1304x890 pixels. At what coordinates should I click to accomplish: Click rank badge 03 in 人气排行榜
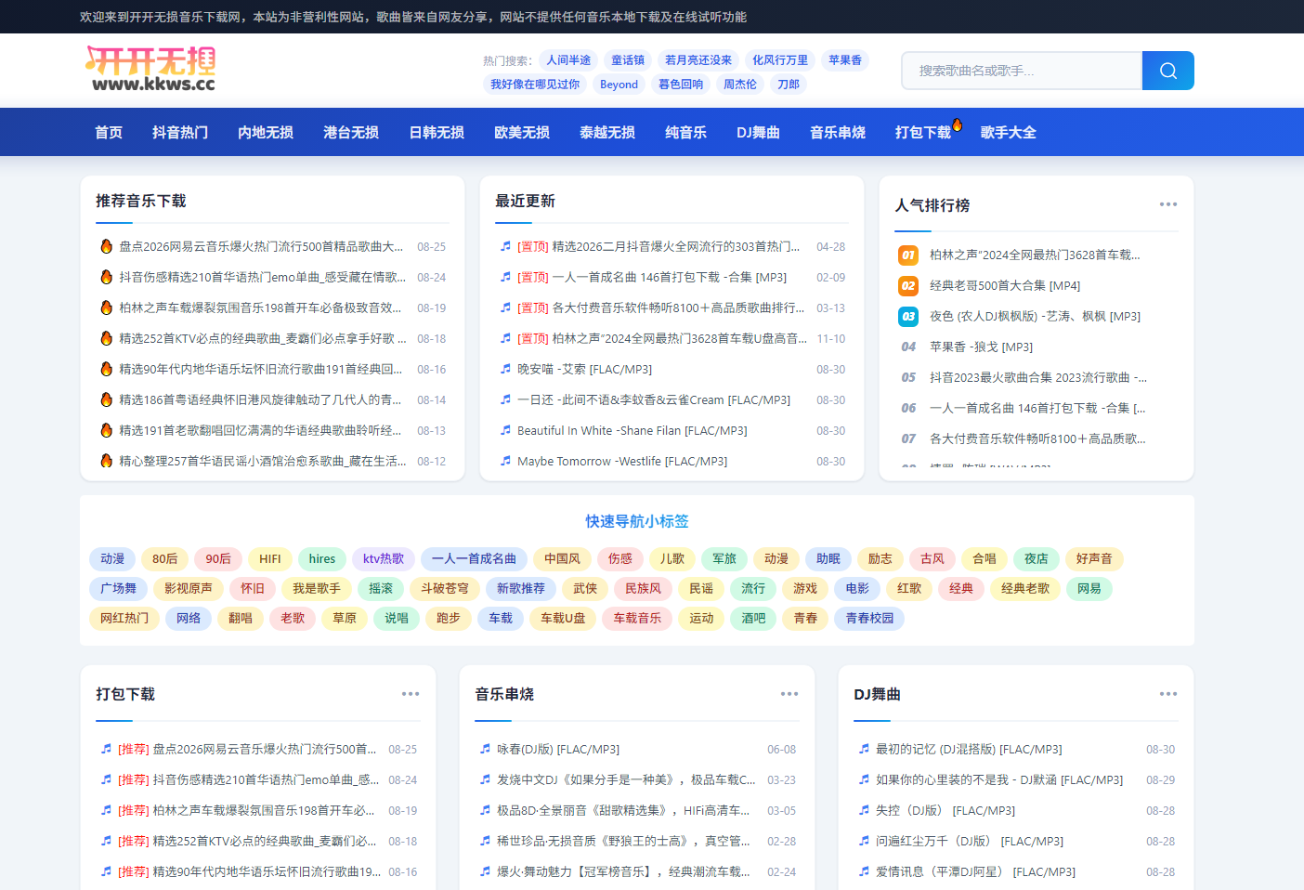pos(908,316)
